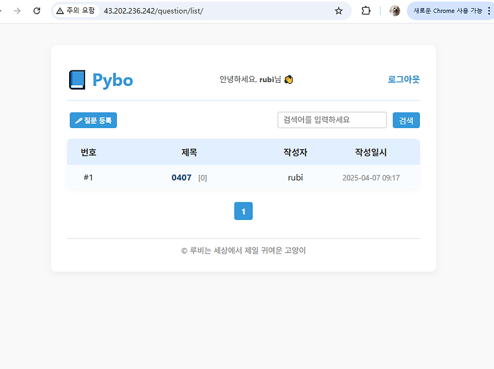Click the 로그아웃 link
494x369 pixels.
click(x=404, y=79)
